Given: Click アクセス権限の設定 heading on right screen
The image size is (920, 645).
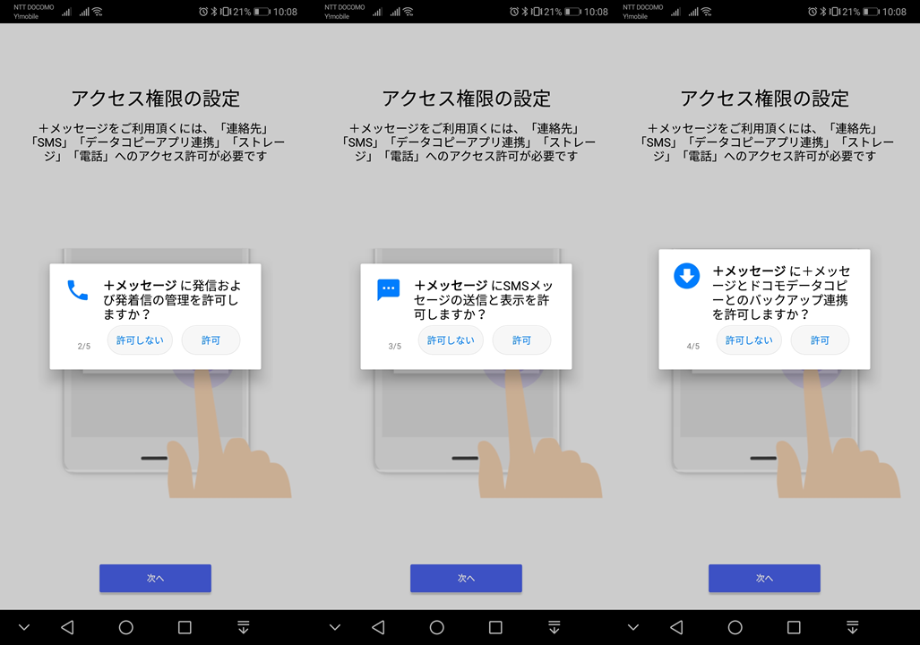Looking at the screenshot, I should pyautogui.click(x=764, y=99).
